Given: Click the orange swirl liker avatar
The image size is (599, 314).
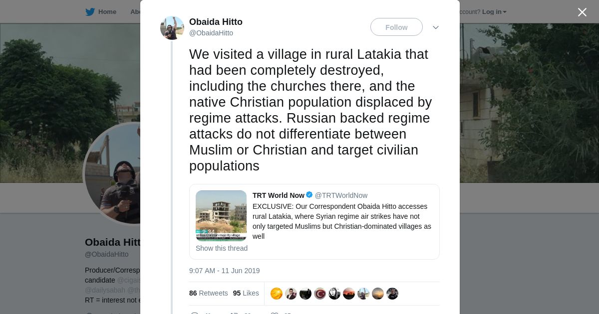Looking at the screenshot, I should 277,294.
